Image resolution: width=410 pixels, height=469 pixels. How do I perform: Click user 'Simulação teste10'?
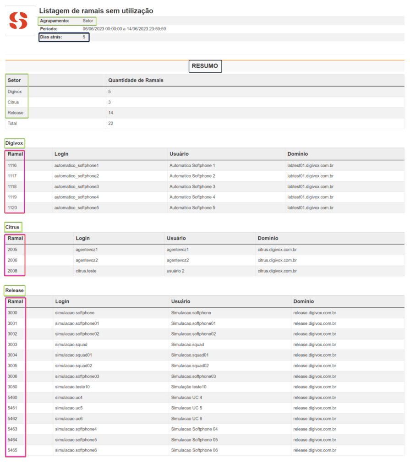[189, 387]
